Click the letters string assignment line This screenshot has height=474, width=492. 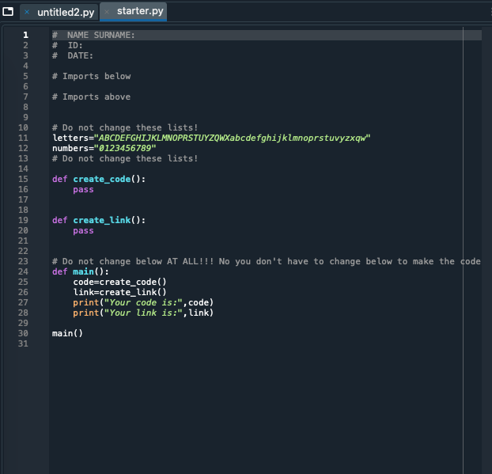click(211, 138)
